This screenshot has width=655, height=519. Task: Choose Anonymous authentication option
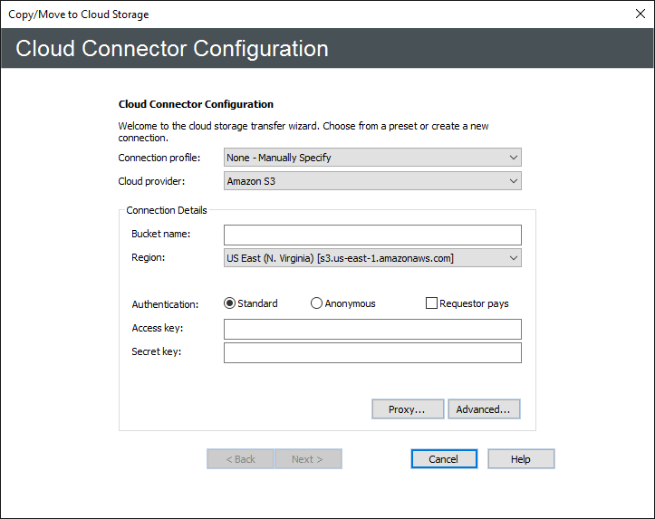(317, 303)
